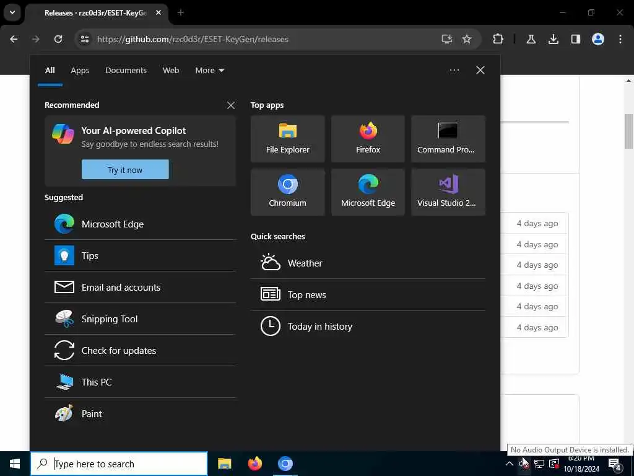Open File Explorer in the taskbar
This screenshot has height=476, width=634.
pyautogui.click(x=224, y=464)
